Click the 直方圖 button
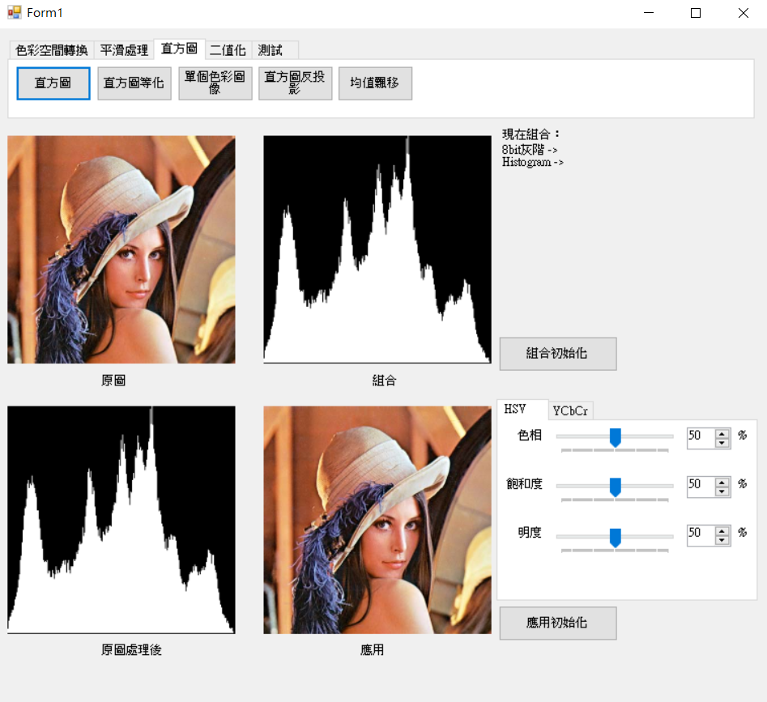This screenshot has width=767, height=702. point(53,83)
